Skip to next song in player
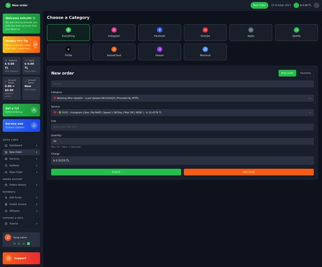This screenshot has width=322, height=267. 24,243
